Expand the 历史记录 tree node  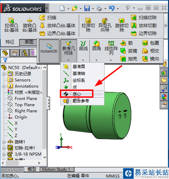click(x=4, y=74)
